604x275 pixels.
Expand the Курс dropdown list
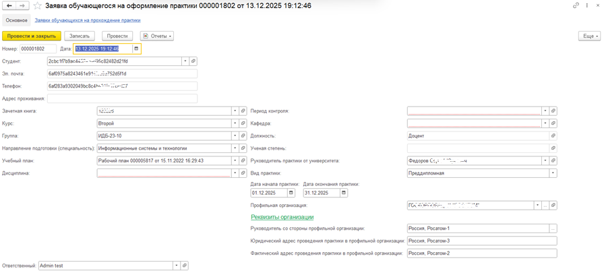point(235,123)
